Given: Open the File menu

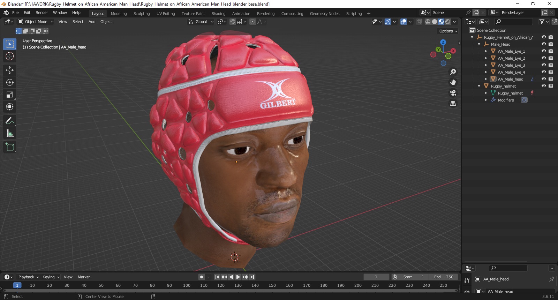Looking at the screenshot, I should (x=15, y=13).
